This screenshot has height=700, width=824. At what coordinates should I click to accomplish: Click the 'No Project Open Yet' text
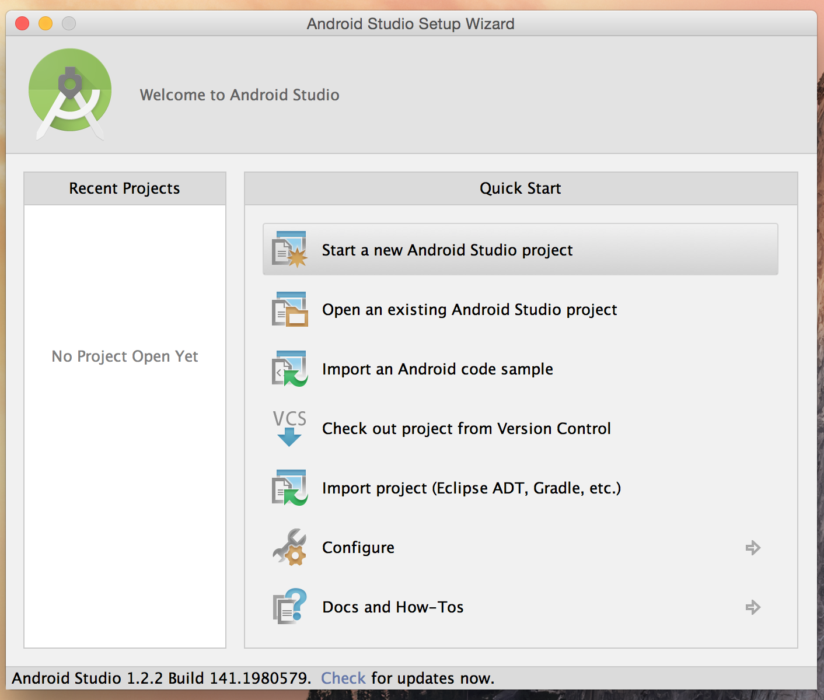[125, 356]
